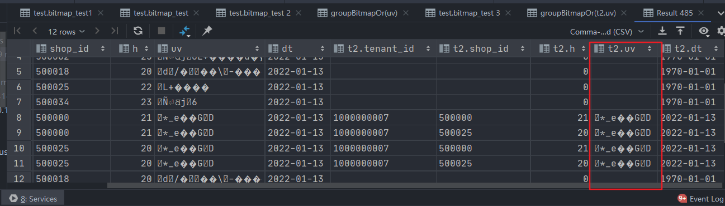This screenshot has width=725, height=206.
Task: Export data with download arrow icon
Action: (662, 31)
